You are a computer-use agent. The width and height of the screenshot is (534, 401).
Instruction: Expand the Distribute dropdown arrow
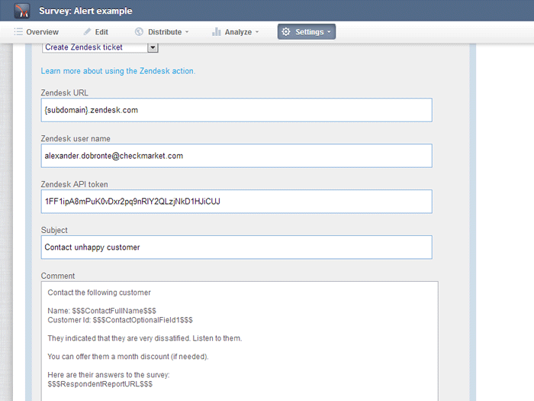pos(187,33)
